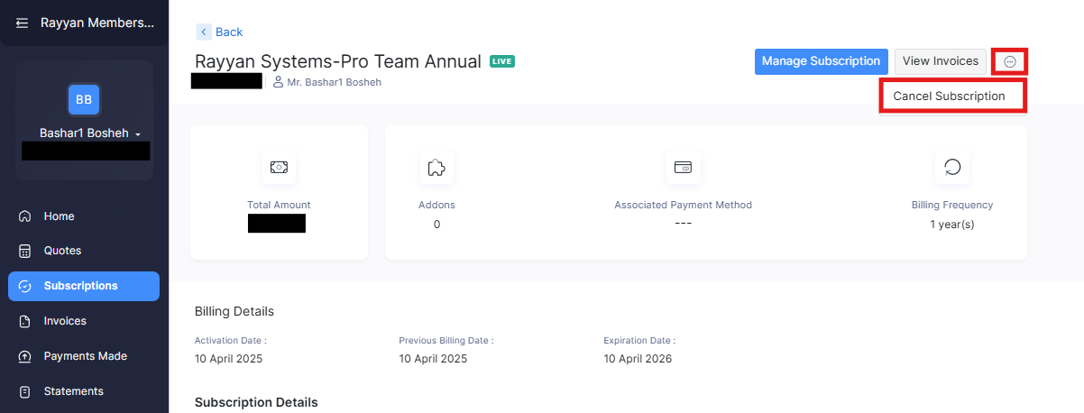Click the Statements icon in the sidebar
1084x413 pixels.
tap(25, 391)
